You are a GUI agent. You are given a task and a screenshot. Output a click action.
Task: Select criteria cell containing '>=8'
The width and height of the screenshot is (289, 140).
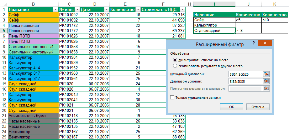pyautogui.click(x=248, y=31)
